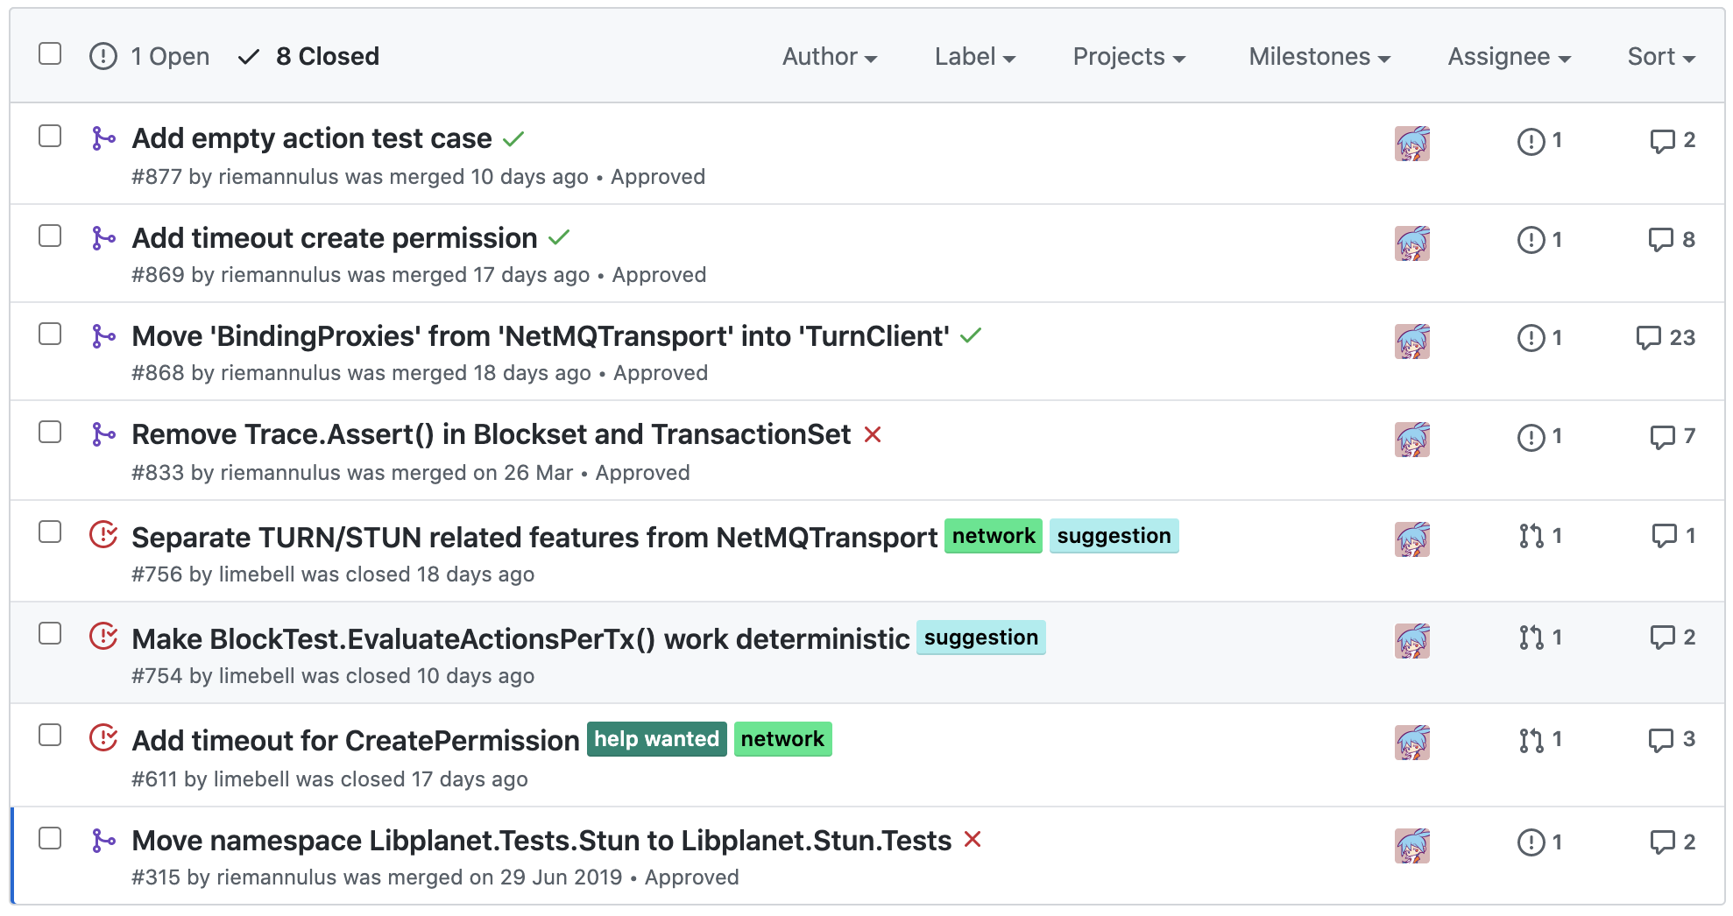Open the 8 comments on #869
Image resolution: width=1733 pixels, height=916 pixels.
(1672, 240)
